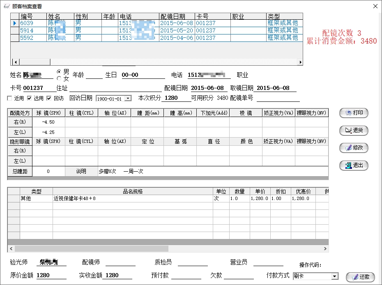Click the 退出 exit button
This screenshot has width=382, height=285.
pyautogui.click(x=354, y=165)
